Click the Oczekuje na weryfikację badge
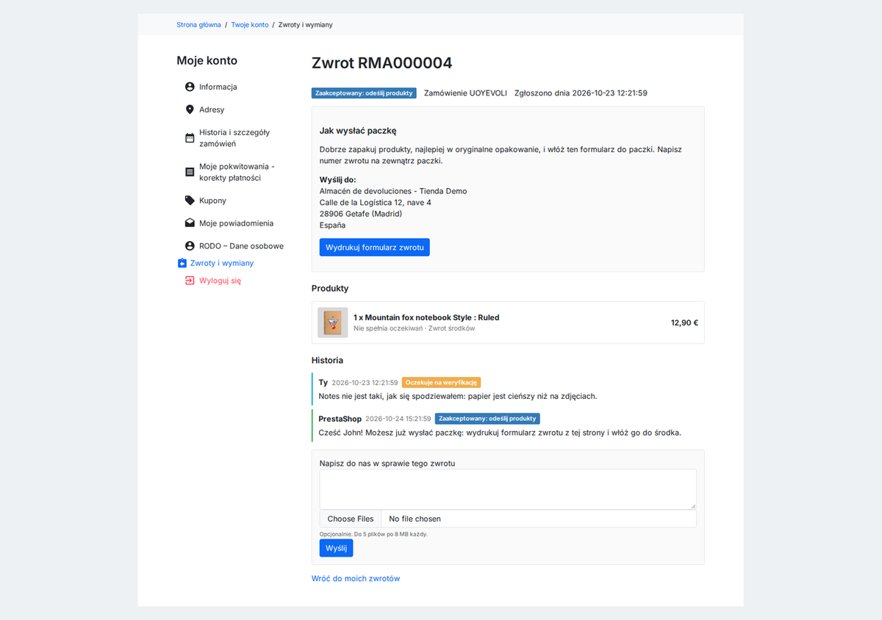Image resolution: width=882 pixels, height=620 pixels. click(x=442, y=383)
